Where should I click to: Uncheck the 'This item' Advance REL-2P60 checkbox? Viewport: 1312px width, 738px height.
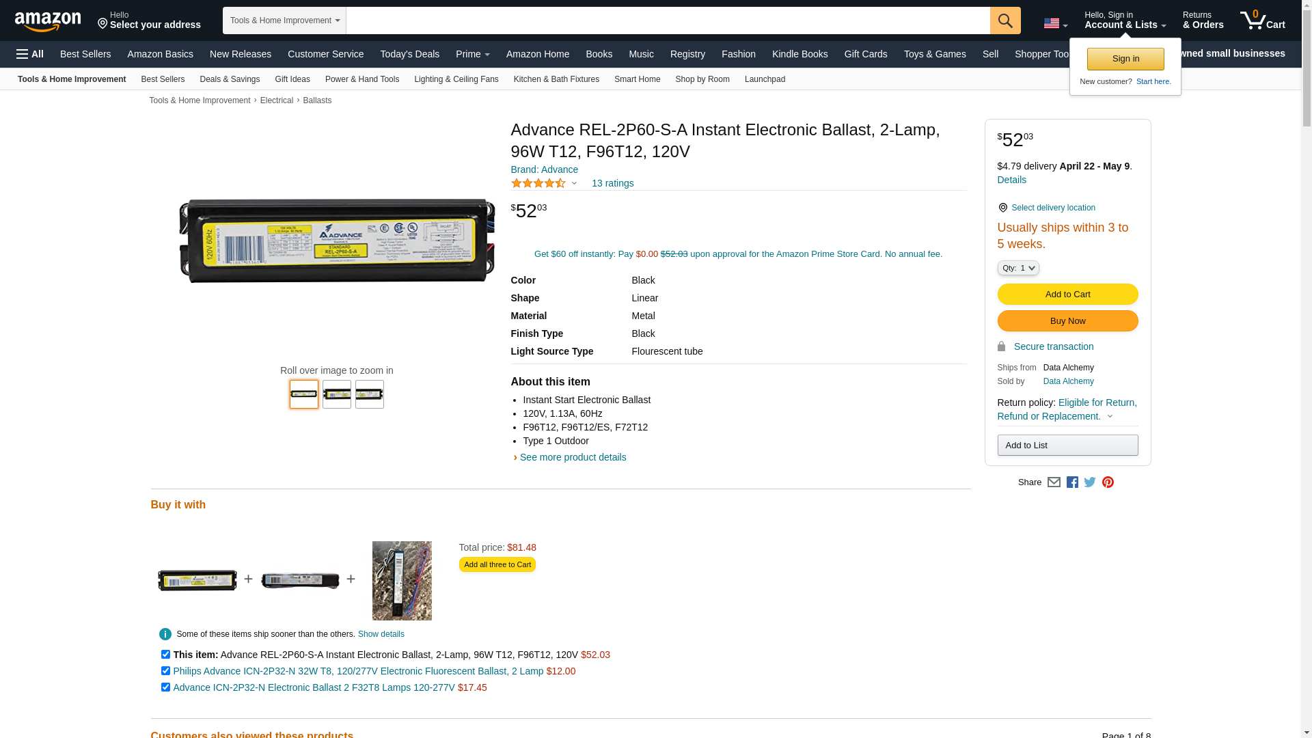click(165, 655)
